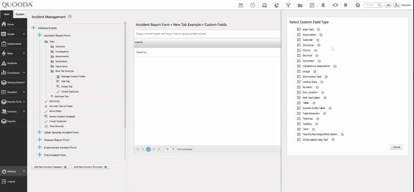Click the Question row in grid
Viewport: 414px width, 192px height.
(x=208, y=52)
